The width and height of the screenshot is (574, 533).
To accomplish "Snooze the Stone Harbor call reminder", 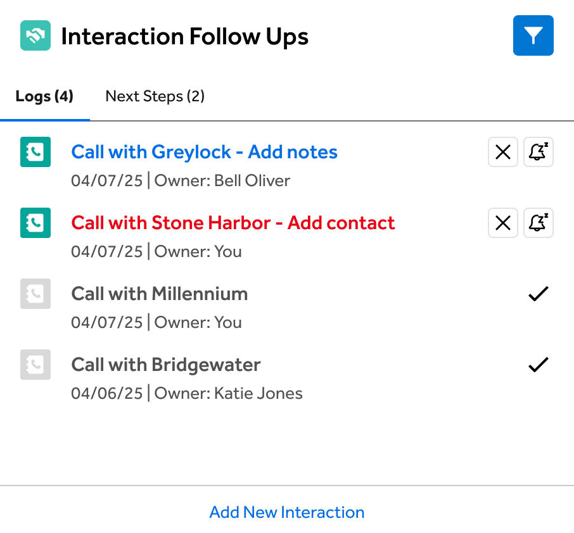I will pos(538,223).
